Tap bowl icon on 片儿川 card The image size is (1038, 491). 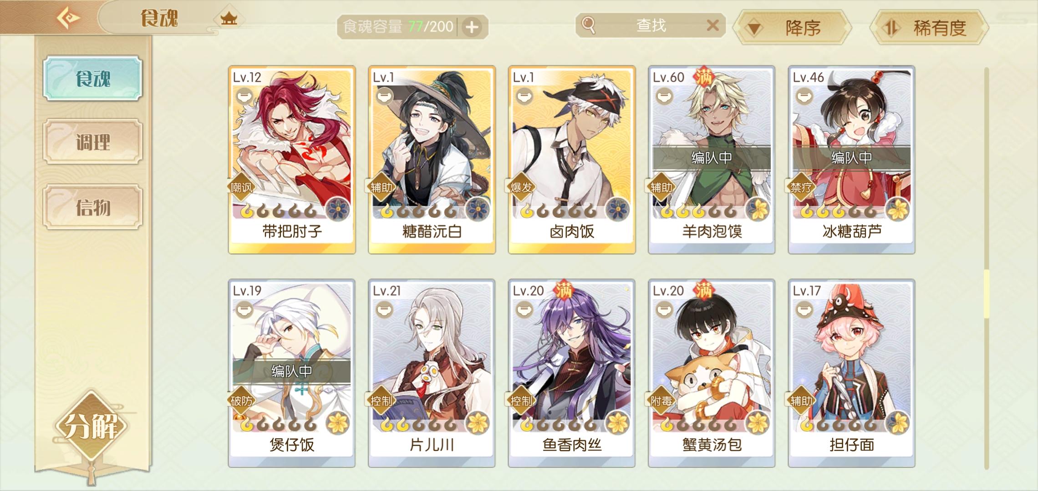click(384, 310)
